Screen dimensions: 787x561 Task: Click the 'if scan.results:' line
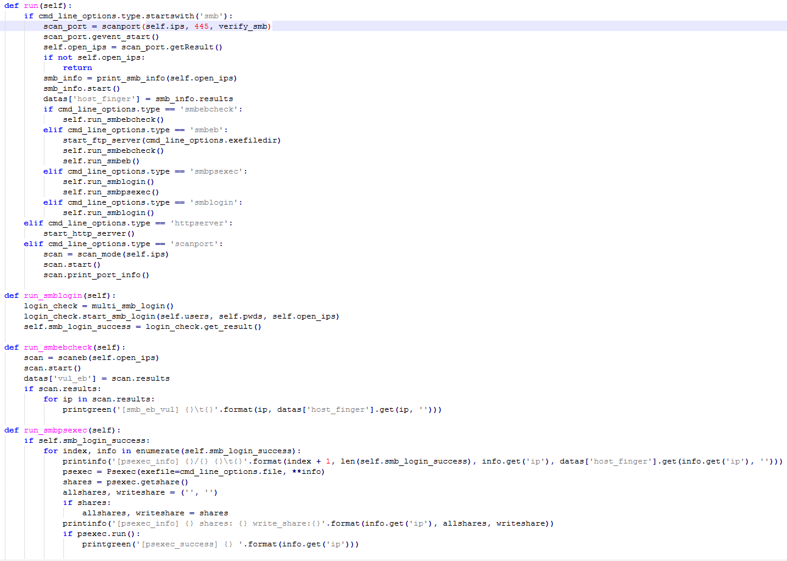62,389
